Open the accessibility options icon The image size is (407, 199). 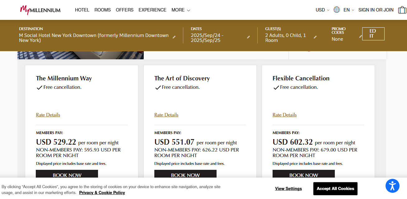[392, 186]
